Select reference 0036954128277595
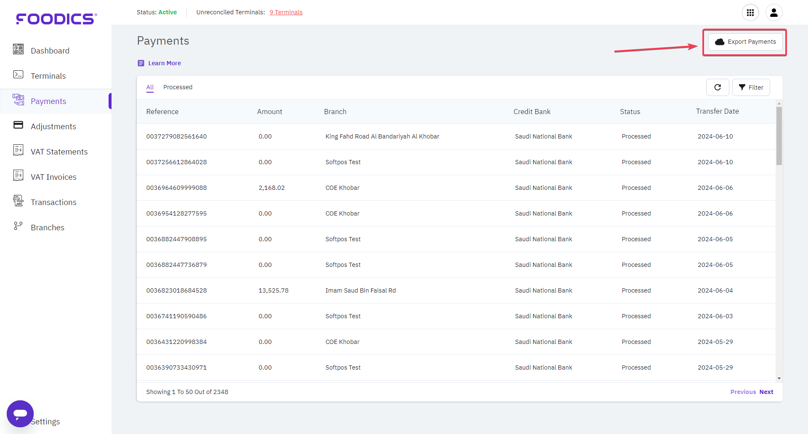808x434 pixels. (x=176, y=213)
